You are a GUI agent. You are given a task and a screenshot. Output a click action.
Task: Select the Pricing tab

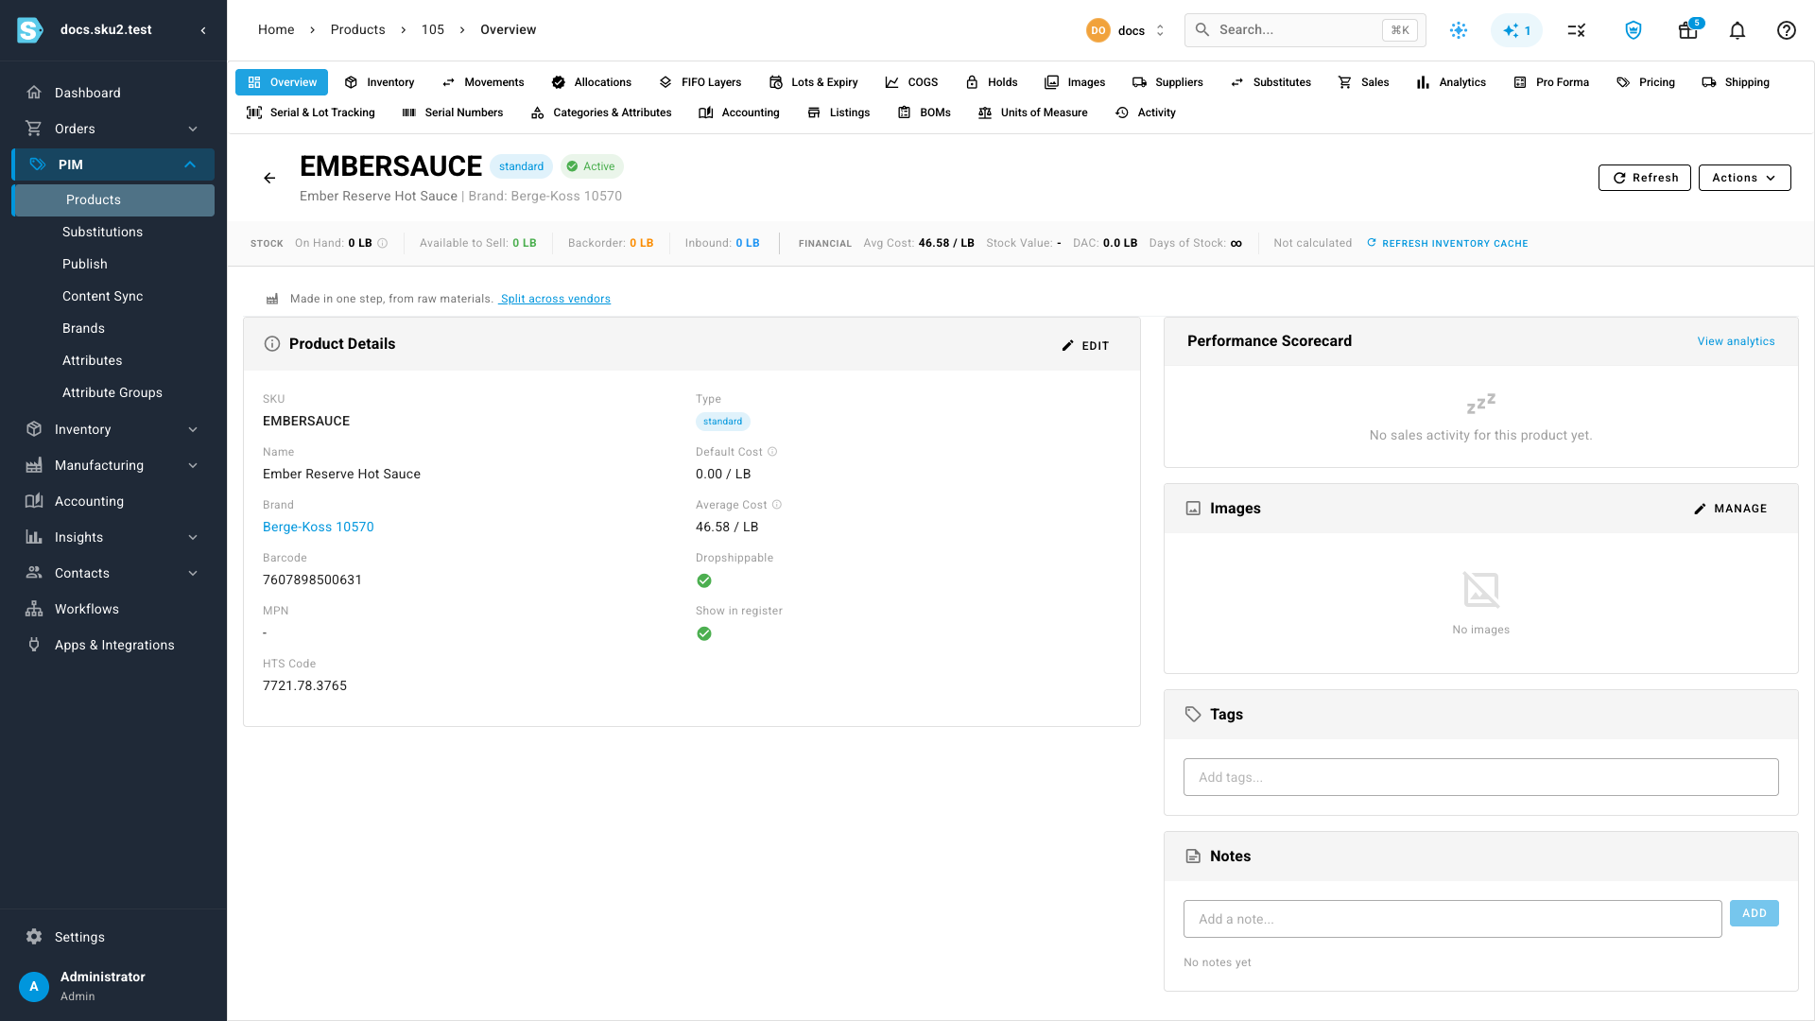[1646, 82]
